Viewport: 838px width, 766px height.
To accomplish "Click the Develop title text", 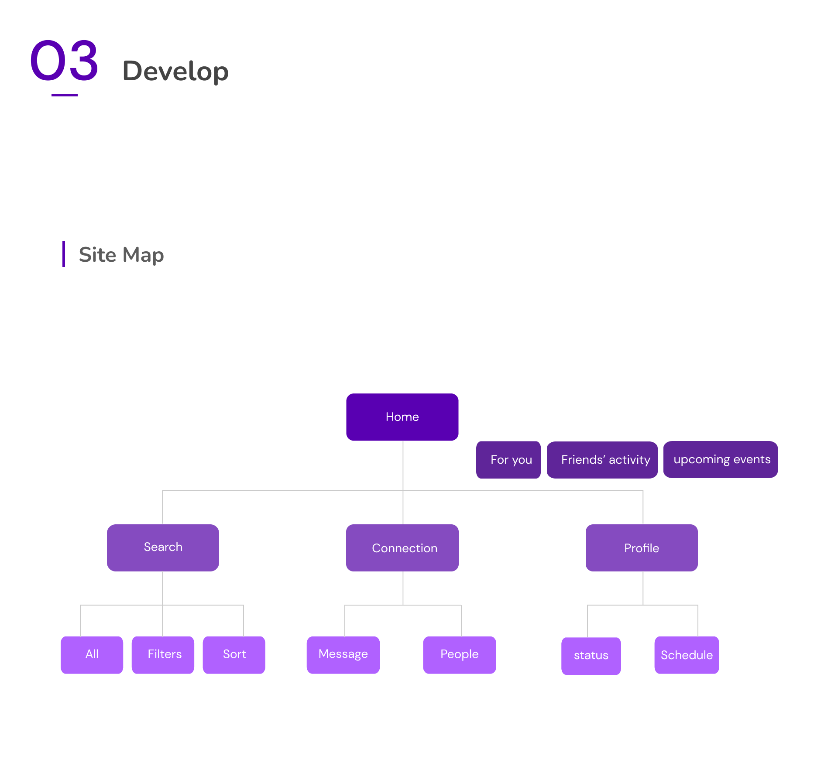I will tap(175, 71).
